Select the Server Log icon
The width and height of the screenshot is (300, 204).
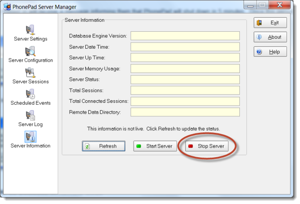(x=30, y=115)
